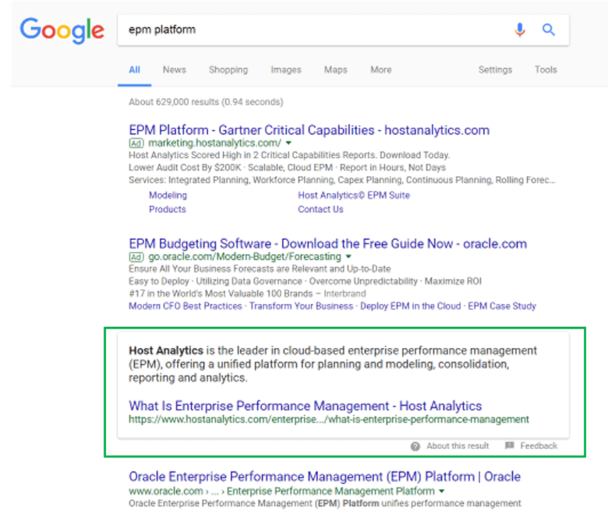The height and width of the screenshot is (511, 608).
Task: Click go.oracle.com/Modern-Budget/Forecasting URL text
Action: click(244, 256)
